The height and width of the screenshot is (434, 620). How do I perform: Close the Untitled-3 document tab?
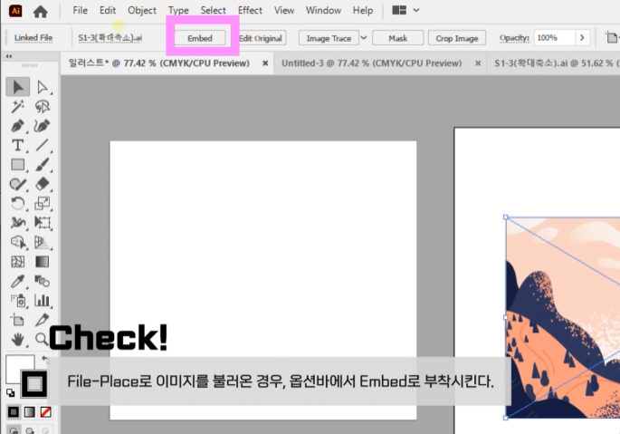point(478,63)
